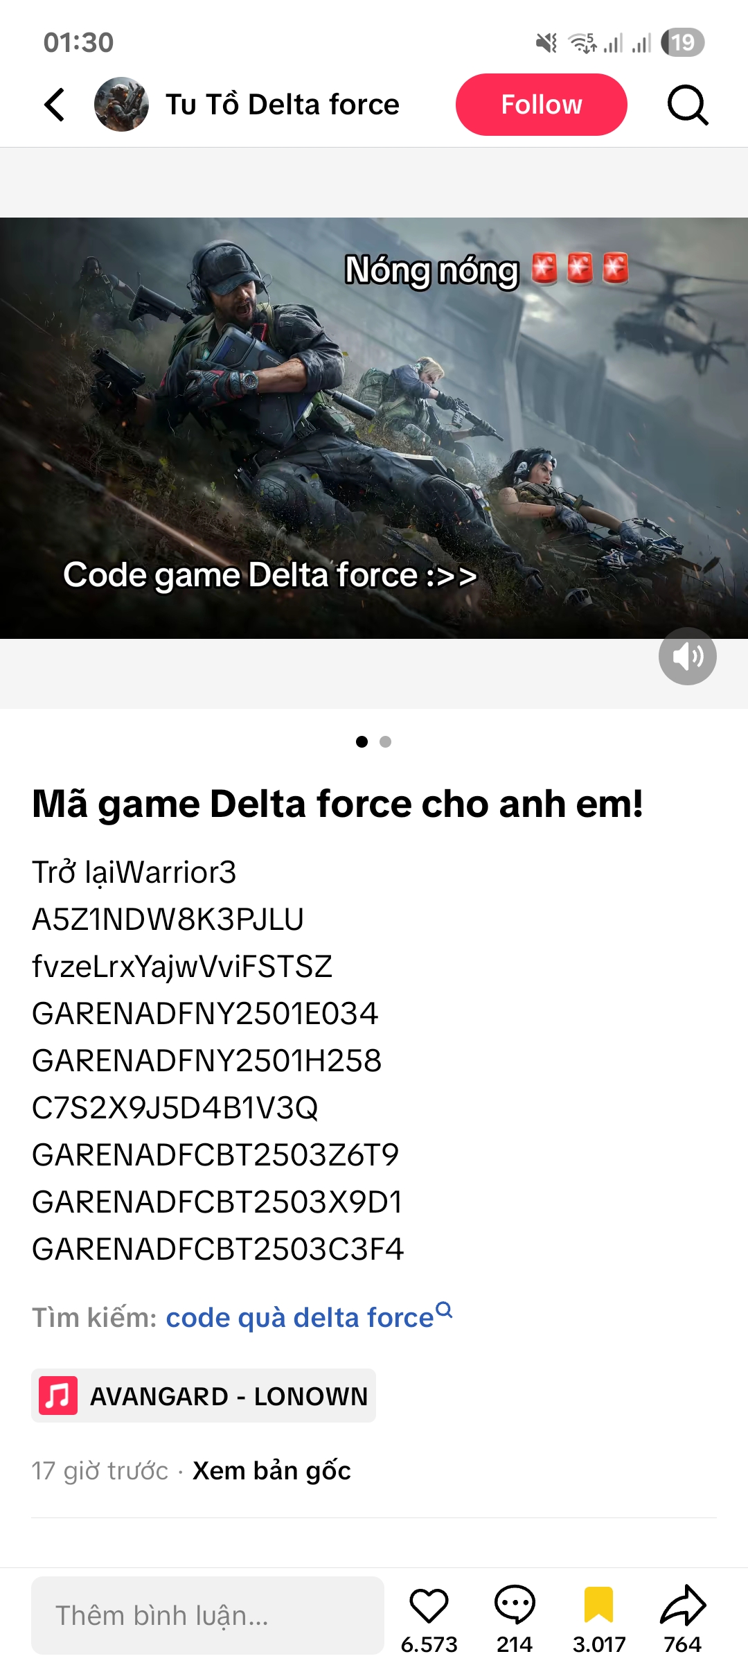Focus the 'Thêm bình luận...' comment field

click(x=208, y=1615)
